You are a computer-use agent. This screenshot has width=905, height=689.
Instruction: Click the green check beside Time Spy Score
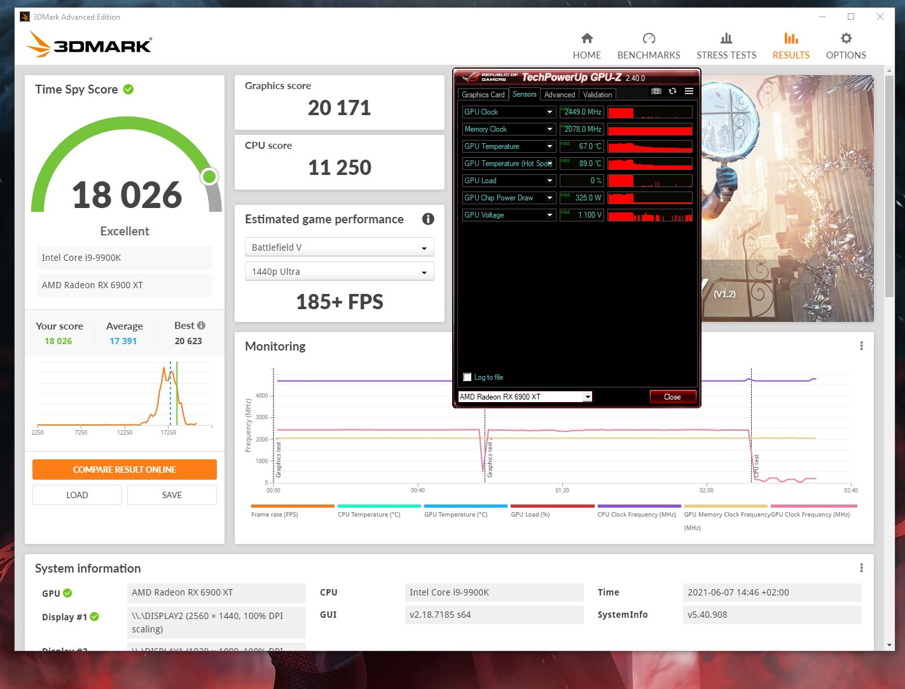(x=128, y=89)
